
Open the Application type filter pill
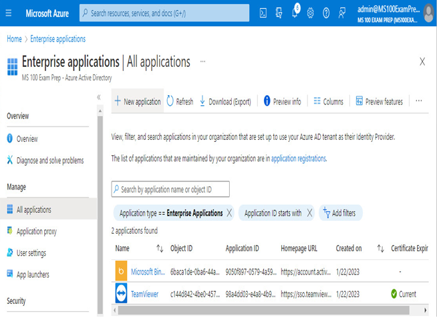coord(171,214)
